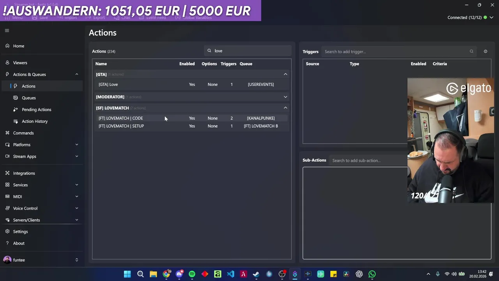Open the Home page in sidebar
Viewport: 499px width, 281px height.
(18, 46)
